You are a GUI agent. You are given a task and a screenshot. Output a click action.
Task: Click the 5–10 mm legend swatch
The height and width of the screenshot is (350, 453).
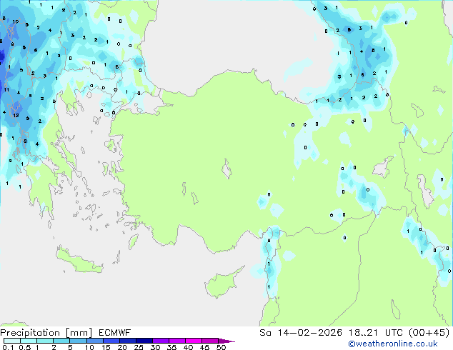coord(78,341)
